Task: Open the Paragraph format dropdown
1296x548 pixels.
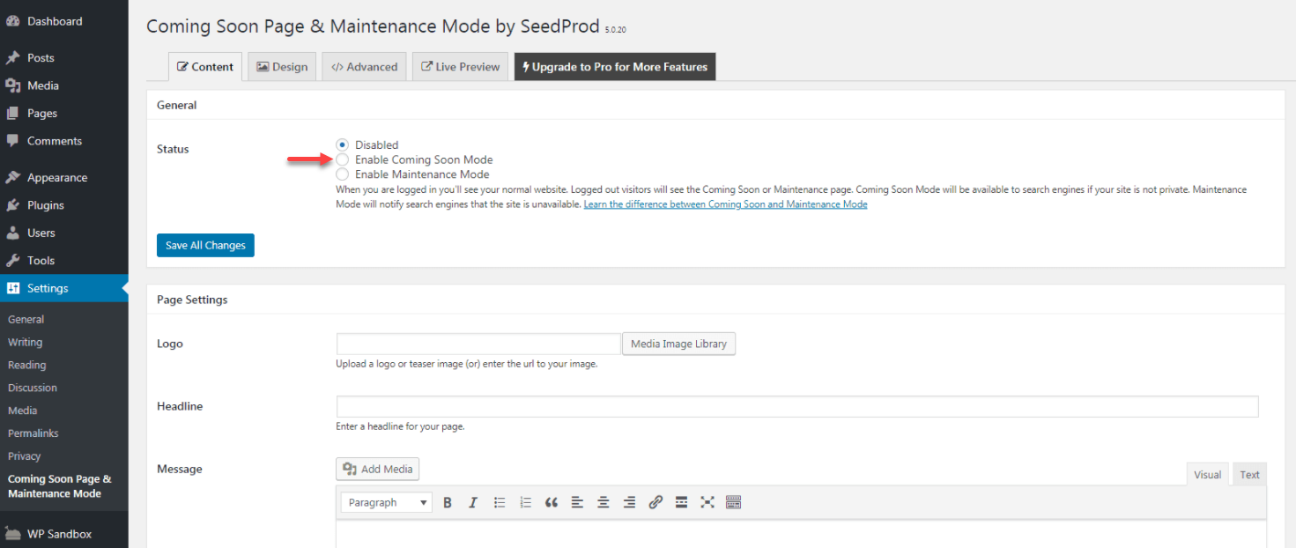Action: pyautogui.click(x=386, y=502)
